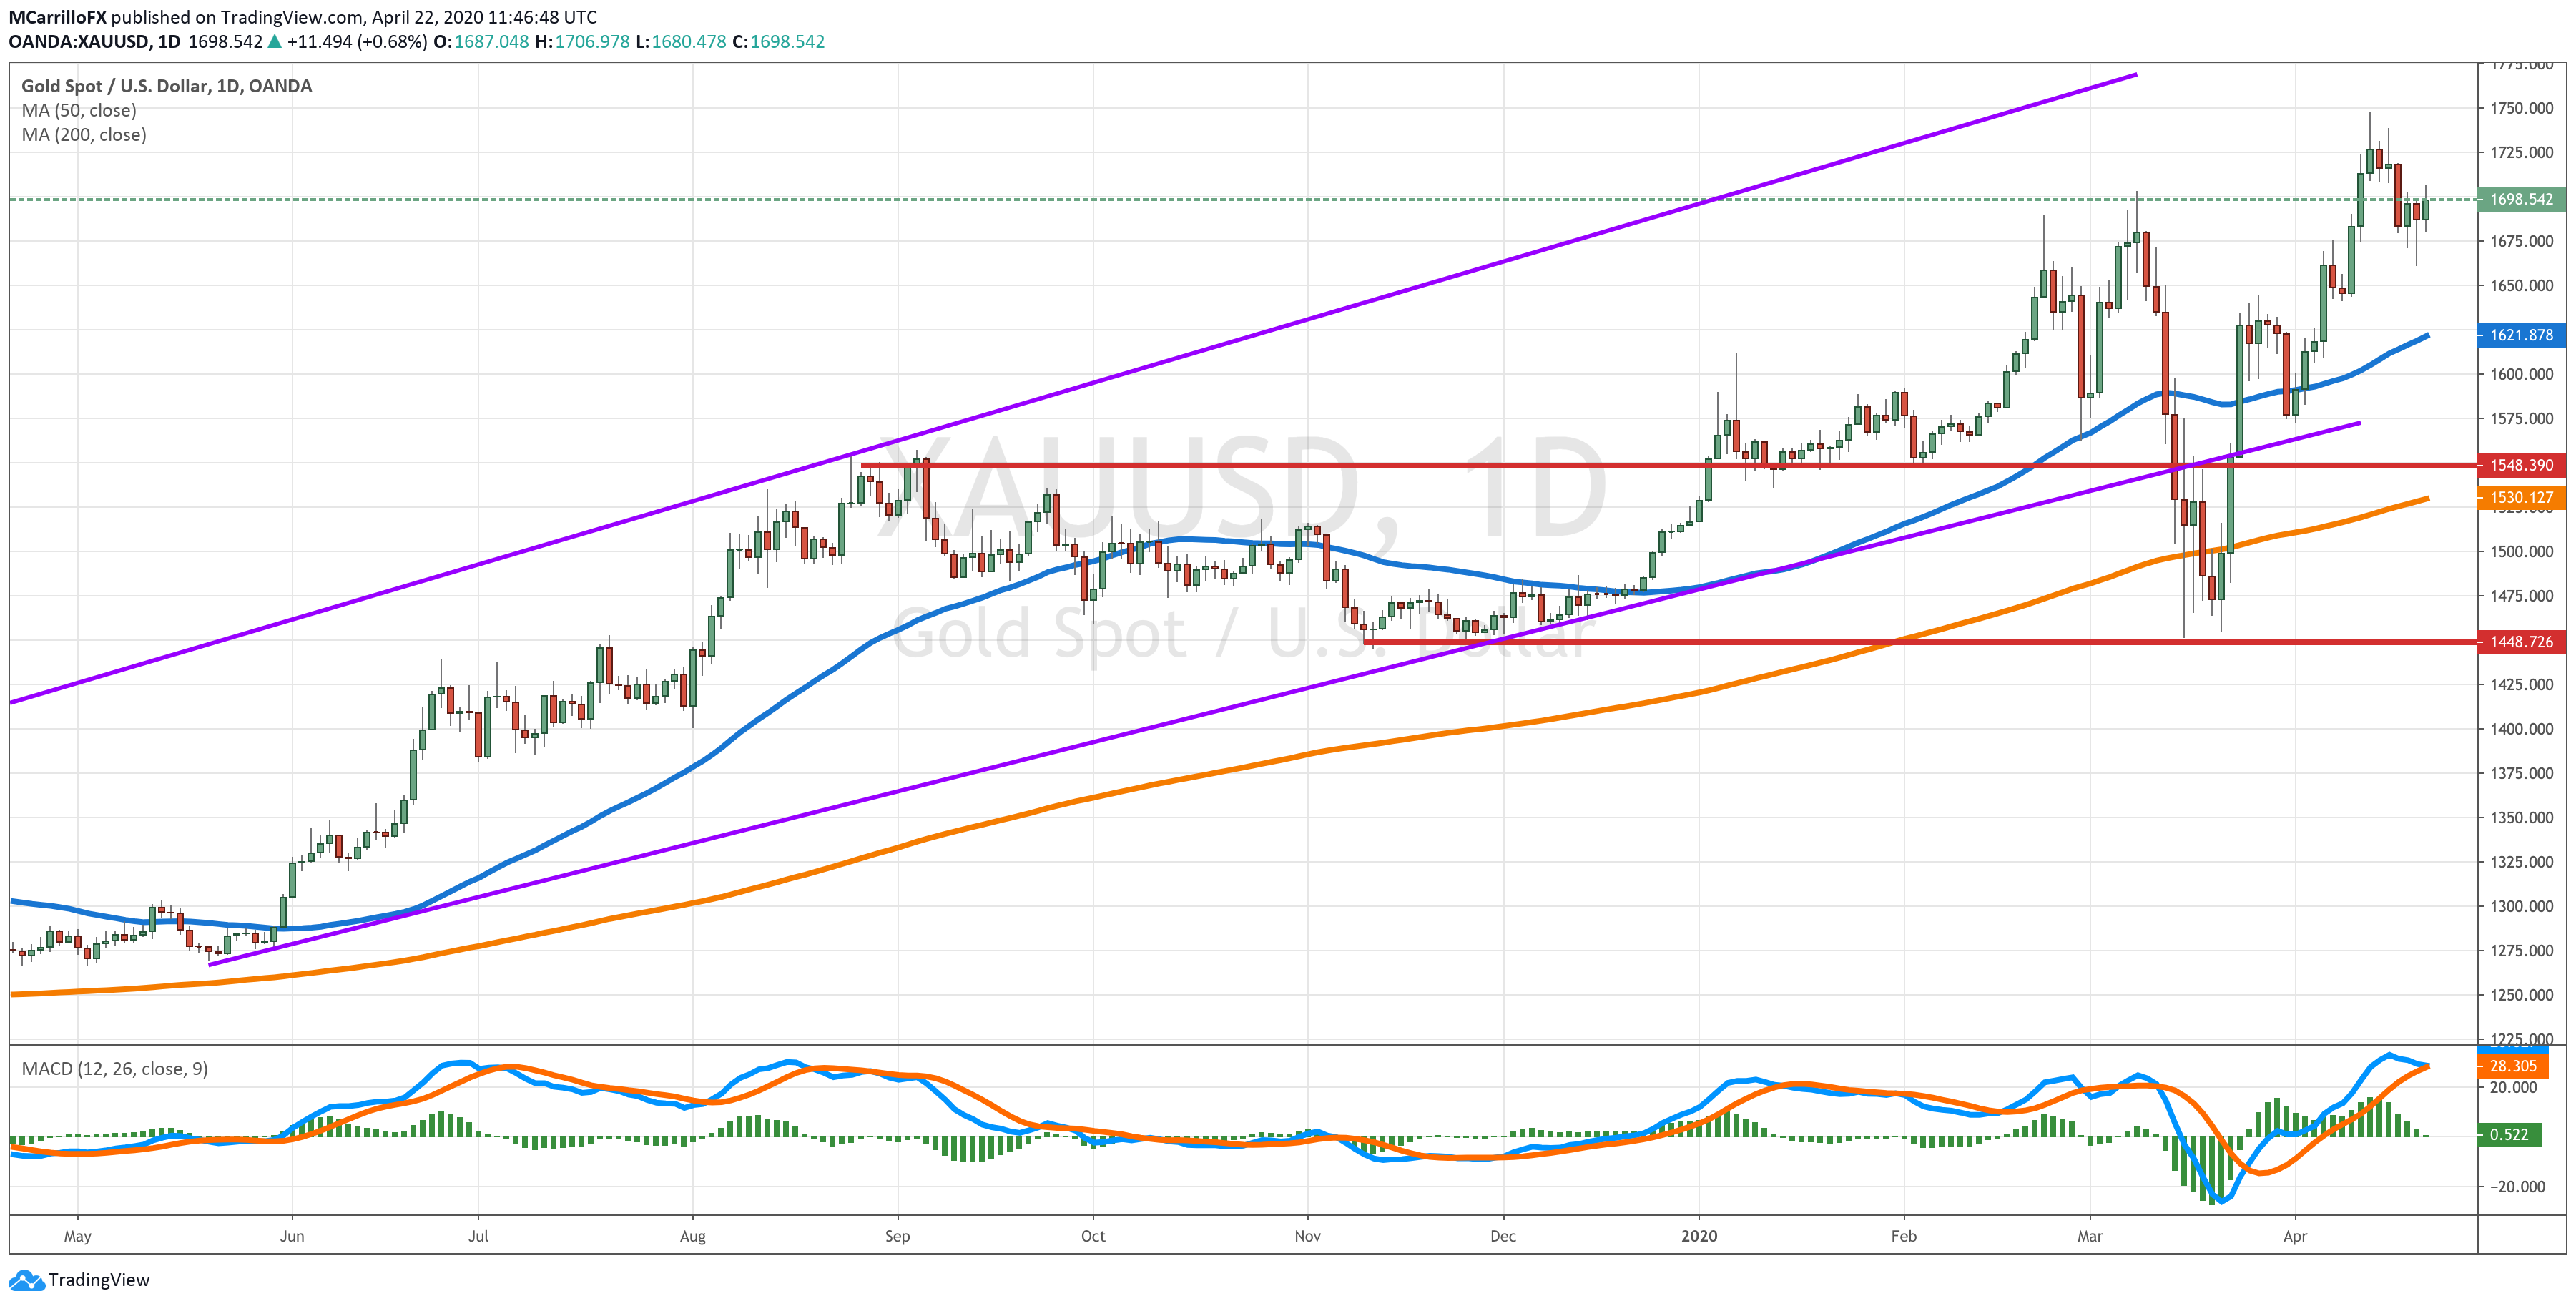This screenshot has width=2576, height=1306.
Task: Click the −20.000 MACD axis label
Action: click(x=2516, y=1186)
